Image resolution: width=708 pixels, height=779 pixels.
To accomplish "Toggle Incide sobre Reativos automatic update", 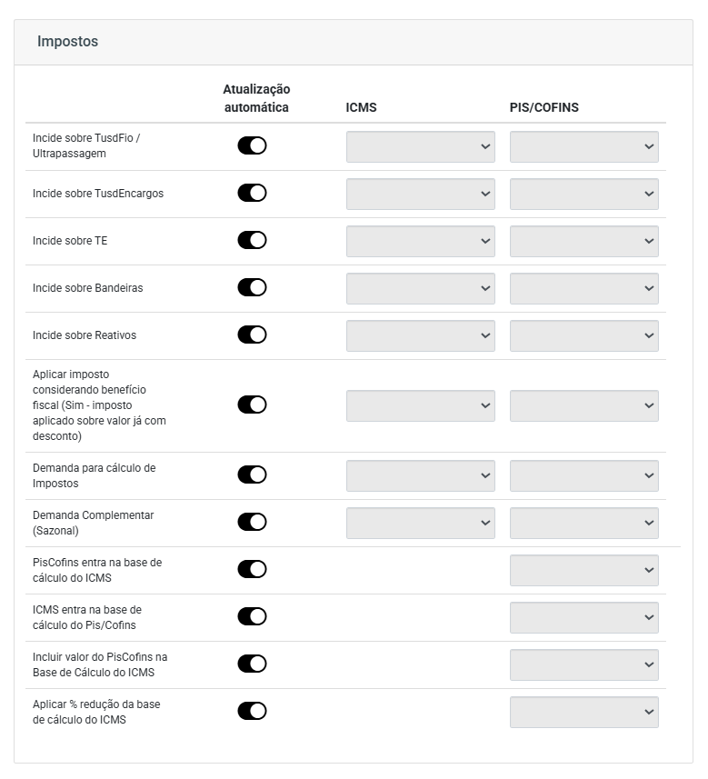I will tap(252, 335).
